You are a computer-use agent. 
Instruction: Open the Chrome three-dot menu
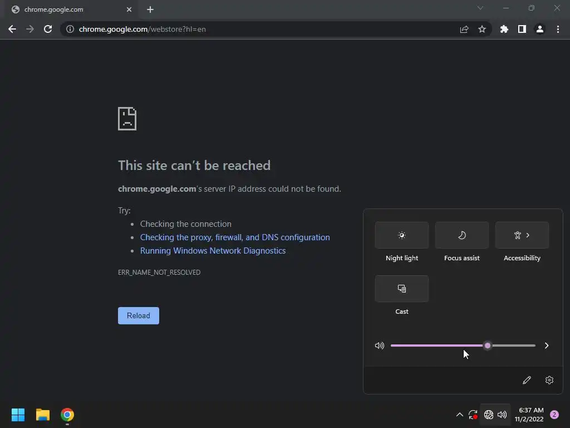558,29
